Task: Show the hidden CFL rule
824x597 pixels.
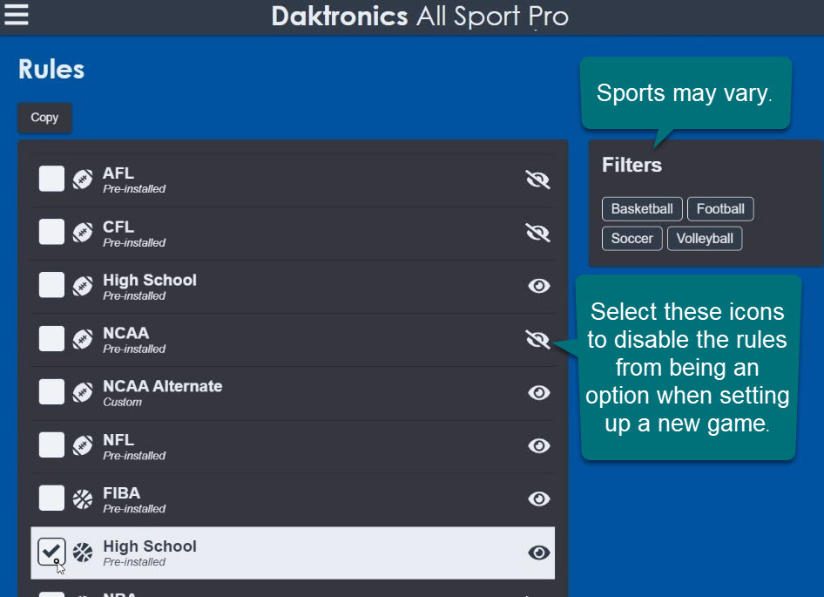Action: click(x=537, y=233)
